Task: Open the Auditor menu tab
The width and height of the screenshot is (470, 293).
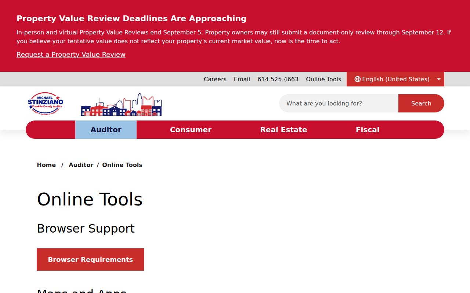Action: pyautogui.click(x=106, y=130)
